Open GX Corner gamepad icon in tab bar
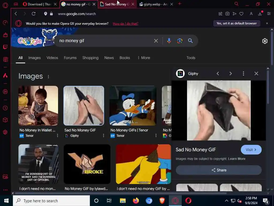Image resolution: width=274 pixels, height=206 pixels. 16,4
